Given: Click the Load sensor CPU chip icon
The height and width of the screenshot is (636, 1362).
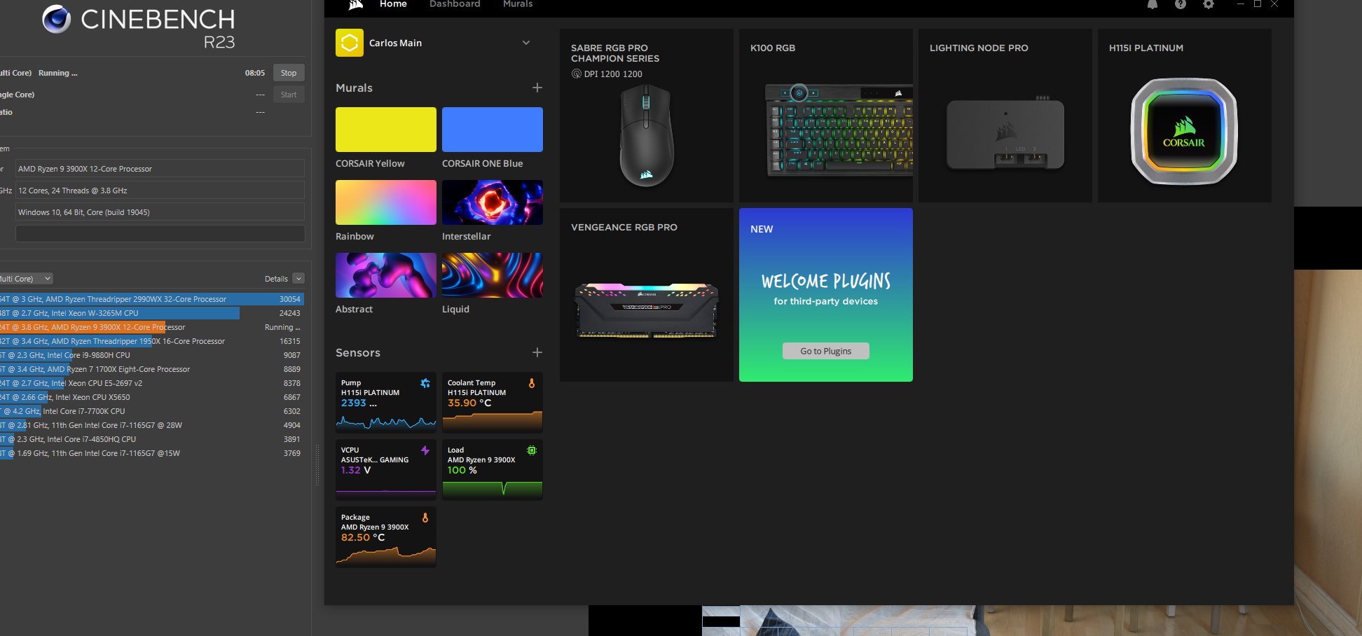Looking at the screenshot, I should click(x=532, y=450).
